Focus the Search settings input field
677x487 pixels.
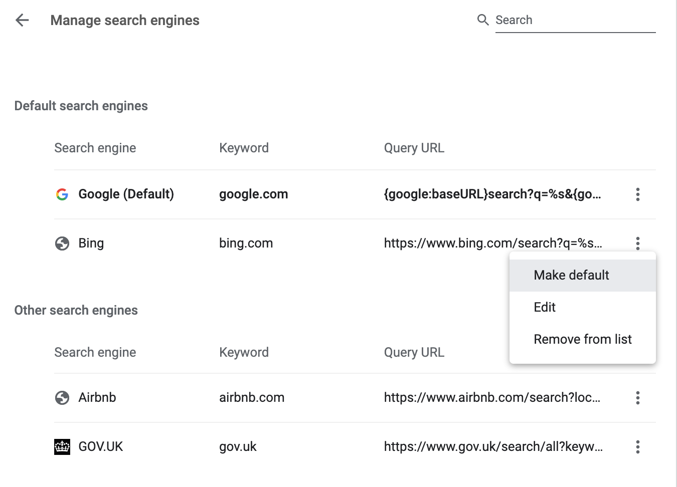pyautogui.click(x=575, y=21)
